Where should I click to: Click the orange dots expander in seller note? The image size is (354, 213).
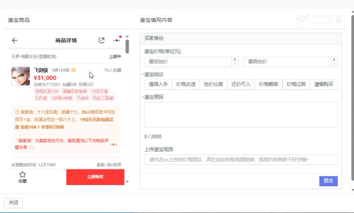point(113,145)
